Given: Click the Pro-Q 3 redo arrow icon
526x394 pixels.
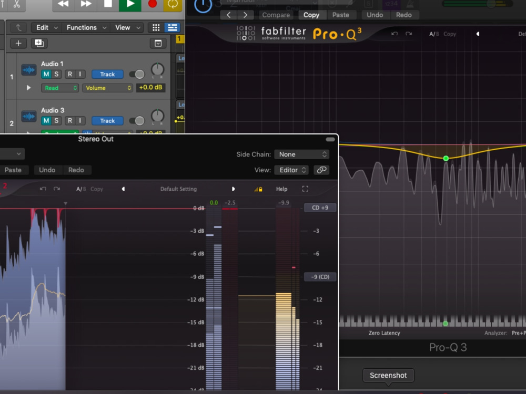Looking at the screenshot, I should [409, 34].
